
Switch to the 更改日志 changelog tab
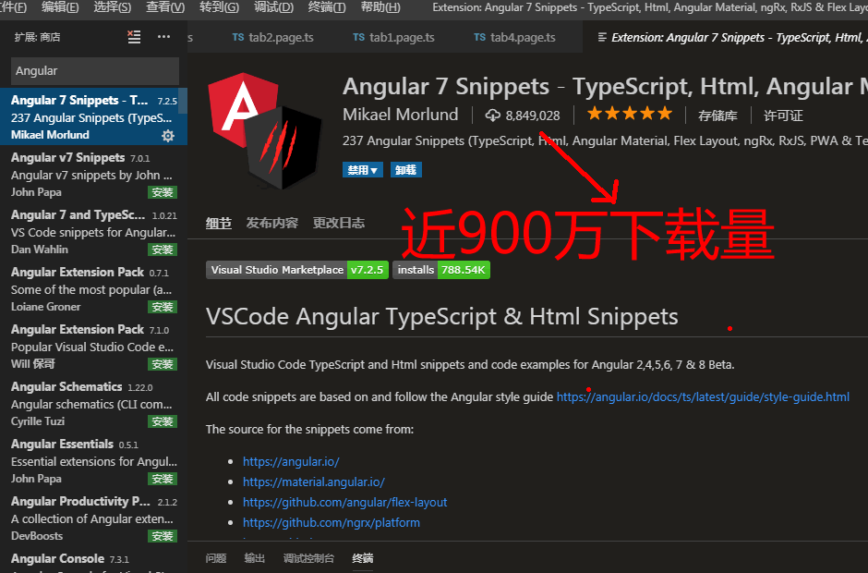[x=339, y=224]
